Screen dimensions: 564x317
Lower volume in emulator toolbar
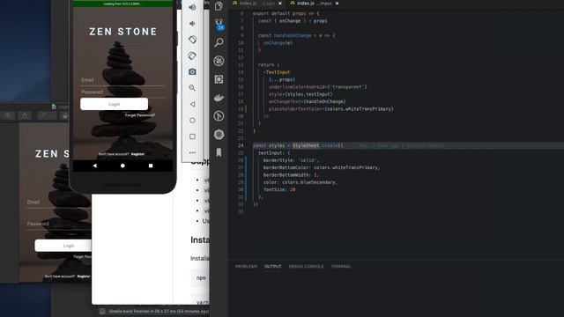click(192, 24)
